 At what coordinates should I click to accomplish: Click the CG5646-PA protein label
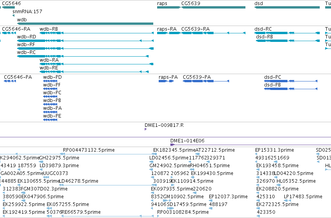(x=18, y=77)
